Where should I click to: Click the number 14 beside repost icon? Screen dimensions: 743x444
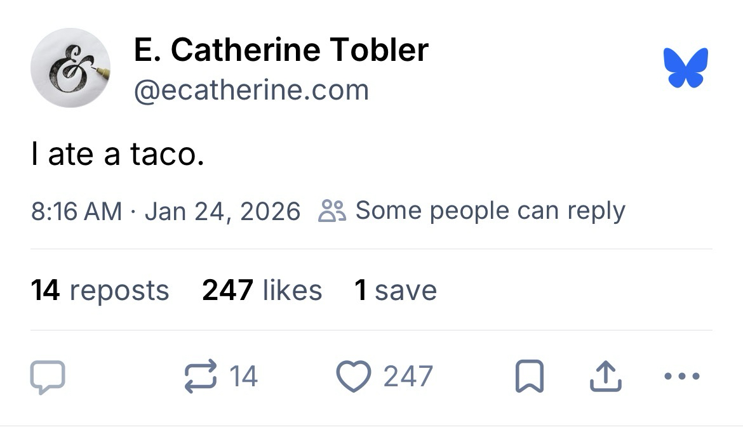(243, 377)
